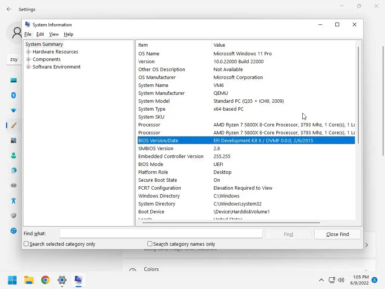The width and height of the screenshot is (385, 289).
Task: Click the System Information title bar icon
Action: tap(27, 24)
